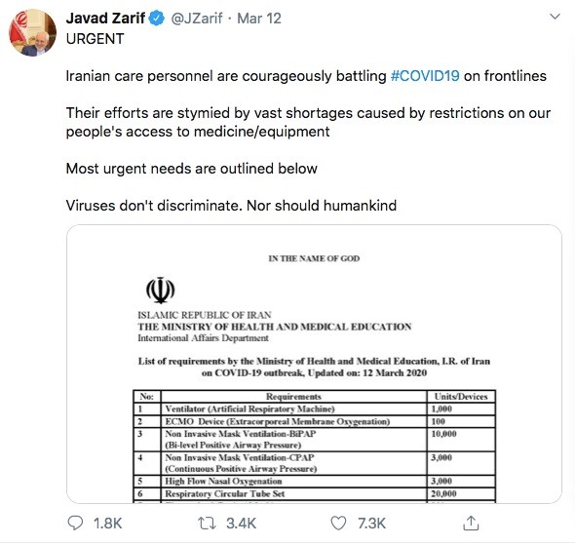
Task: Open the #COVID19 hashtag link
Action: [x=425, y=76]
